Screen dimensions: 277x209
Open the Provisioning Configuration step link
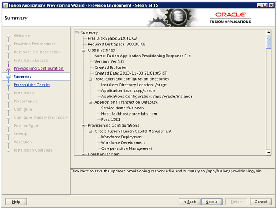38,68
